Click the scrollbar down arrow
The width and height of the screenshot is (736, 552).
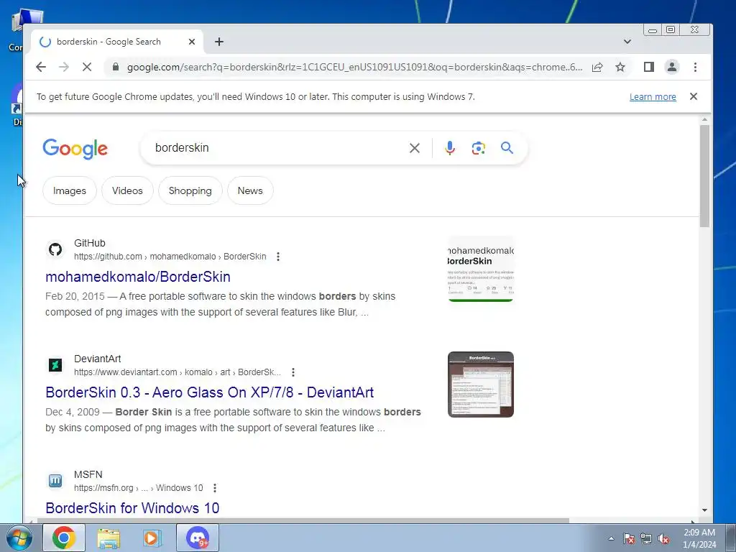coord(704,510)
